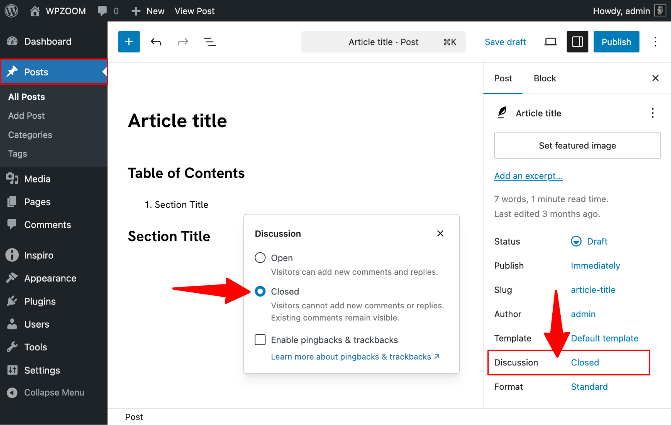Change post Format from Standard
The image size is (671, 425).
pos(589,387)
